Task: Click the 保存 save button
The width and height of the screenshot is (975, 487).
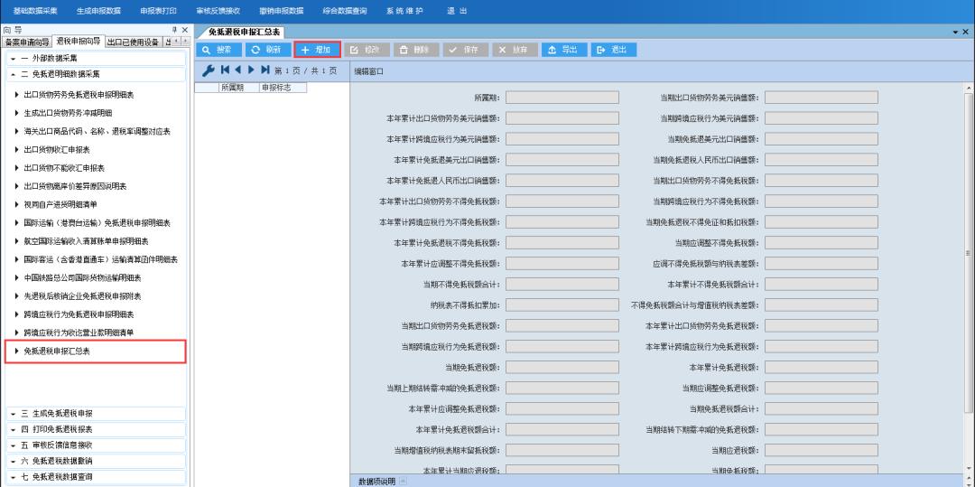Action: tap(466, 50)
